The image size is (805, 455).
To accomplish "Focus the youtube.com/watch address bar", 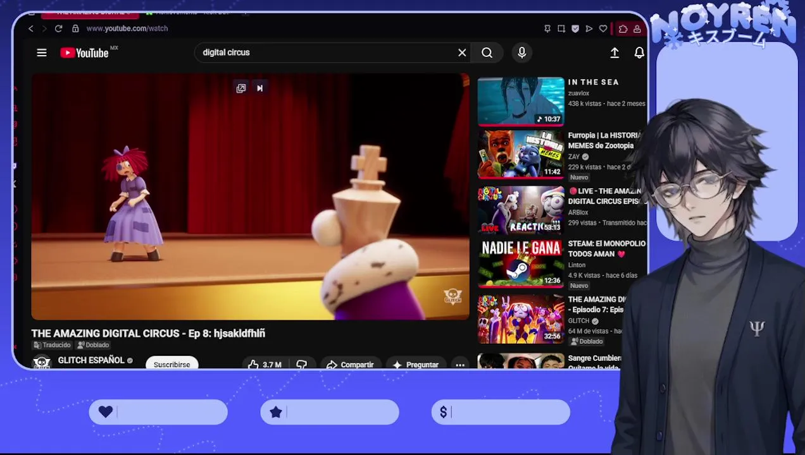I will [127, 28].
